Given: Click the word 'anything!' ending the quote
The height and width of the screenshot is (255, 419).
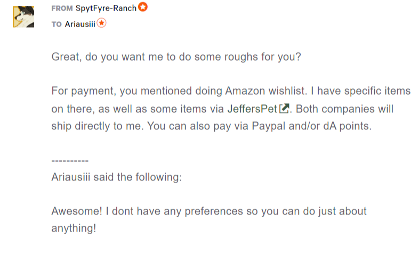Looking at the screenshot, I should click(74, 228).
